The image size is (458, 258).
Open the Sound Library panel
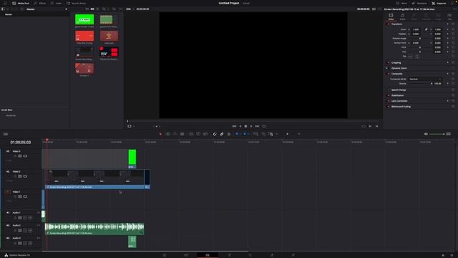click(x=76, y=3)
